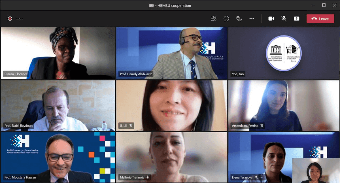Toggle the camera on or off

(271, 19)
